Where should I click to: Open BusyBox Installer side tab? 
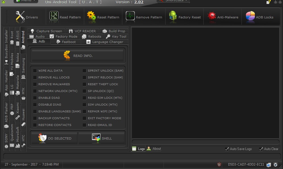(x=6, y=47)
